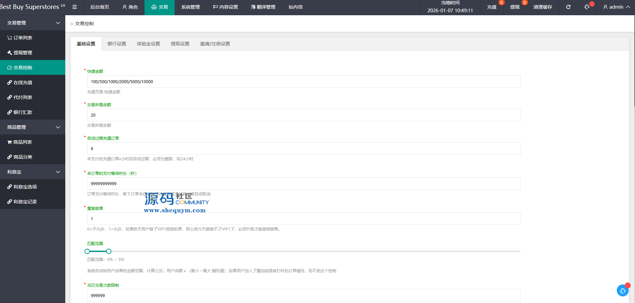Click the 清理缓存 button
This screenshot has height=303, width=635.
coord(543,7)
